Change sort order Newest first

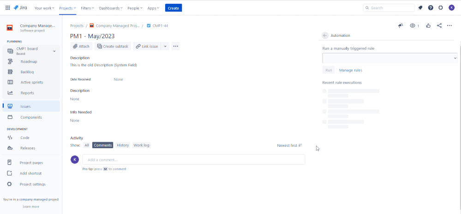click(x=289, y=145)
